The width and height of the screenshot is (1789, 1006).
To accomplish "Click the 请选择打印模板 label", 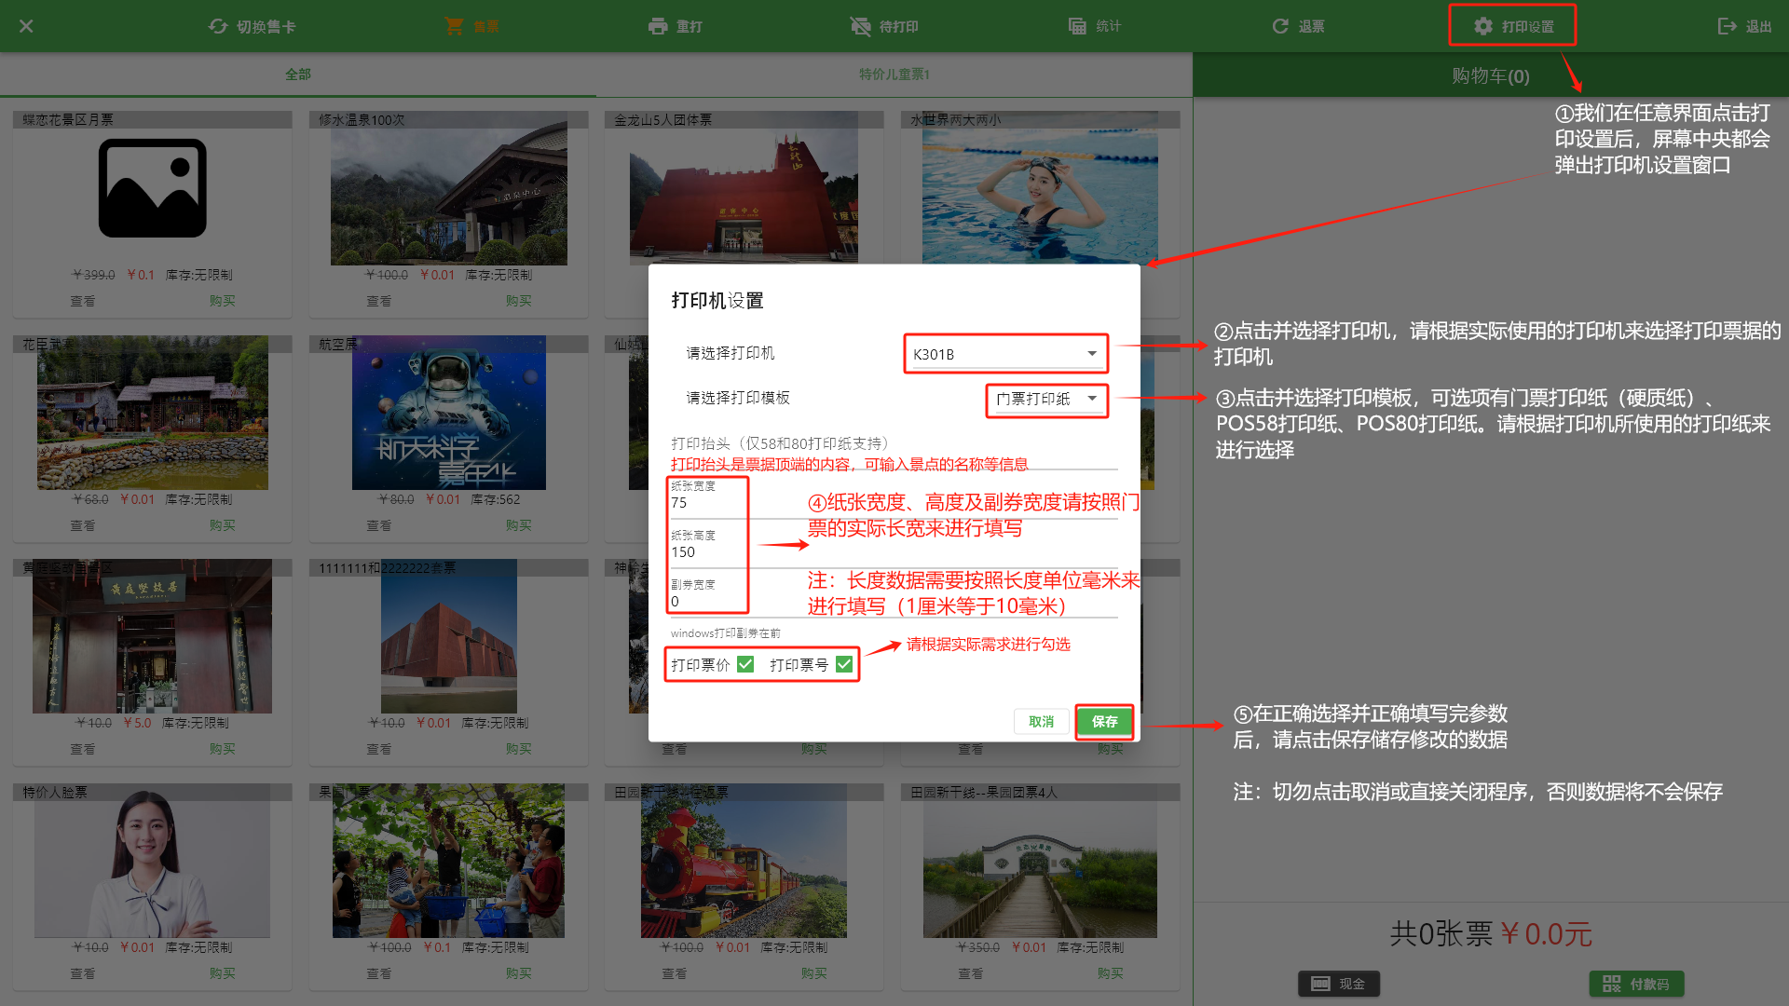I will coord(738,398).
